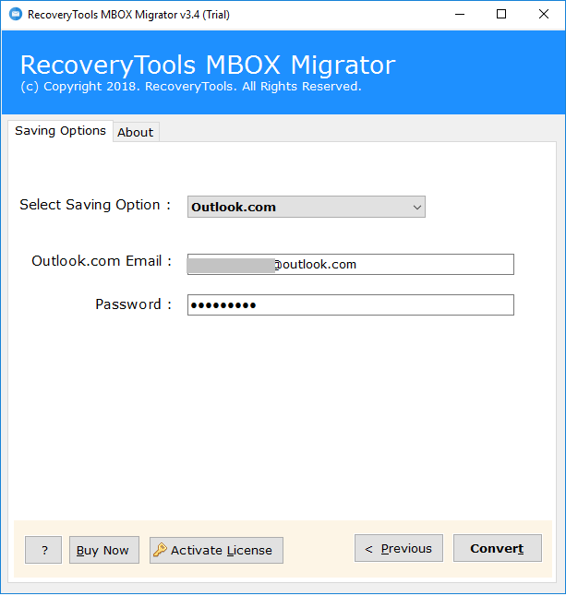Start migration with the Convert button
This screenshot has width=566, height=596.
pyautogui.click(x=497, y=548)
